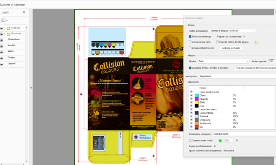Image resolution: width=276 pixels, height=165 pixels.
Task: Uncheck the Embossing separation
Action: click(191, 120)
